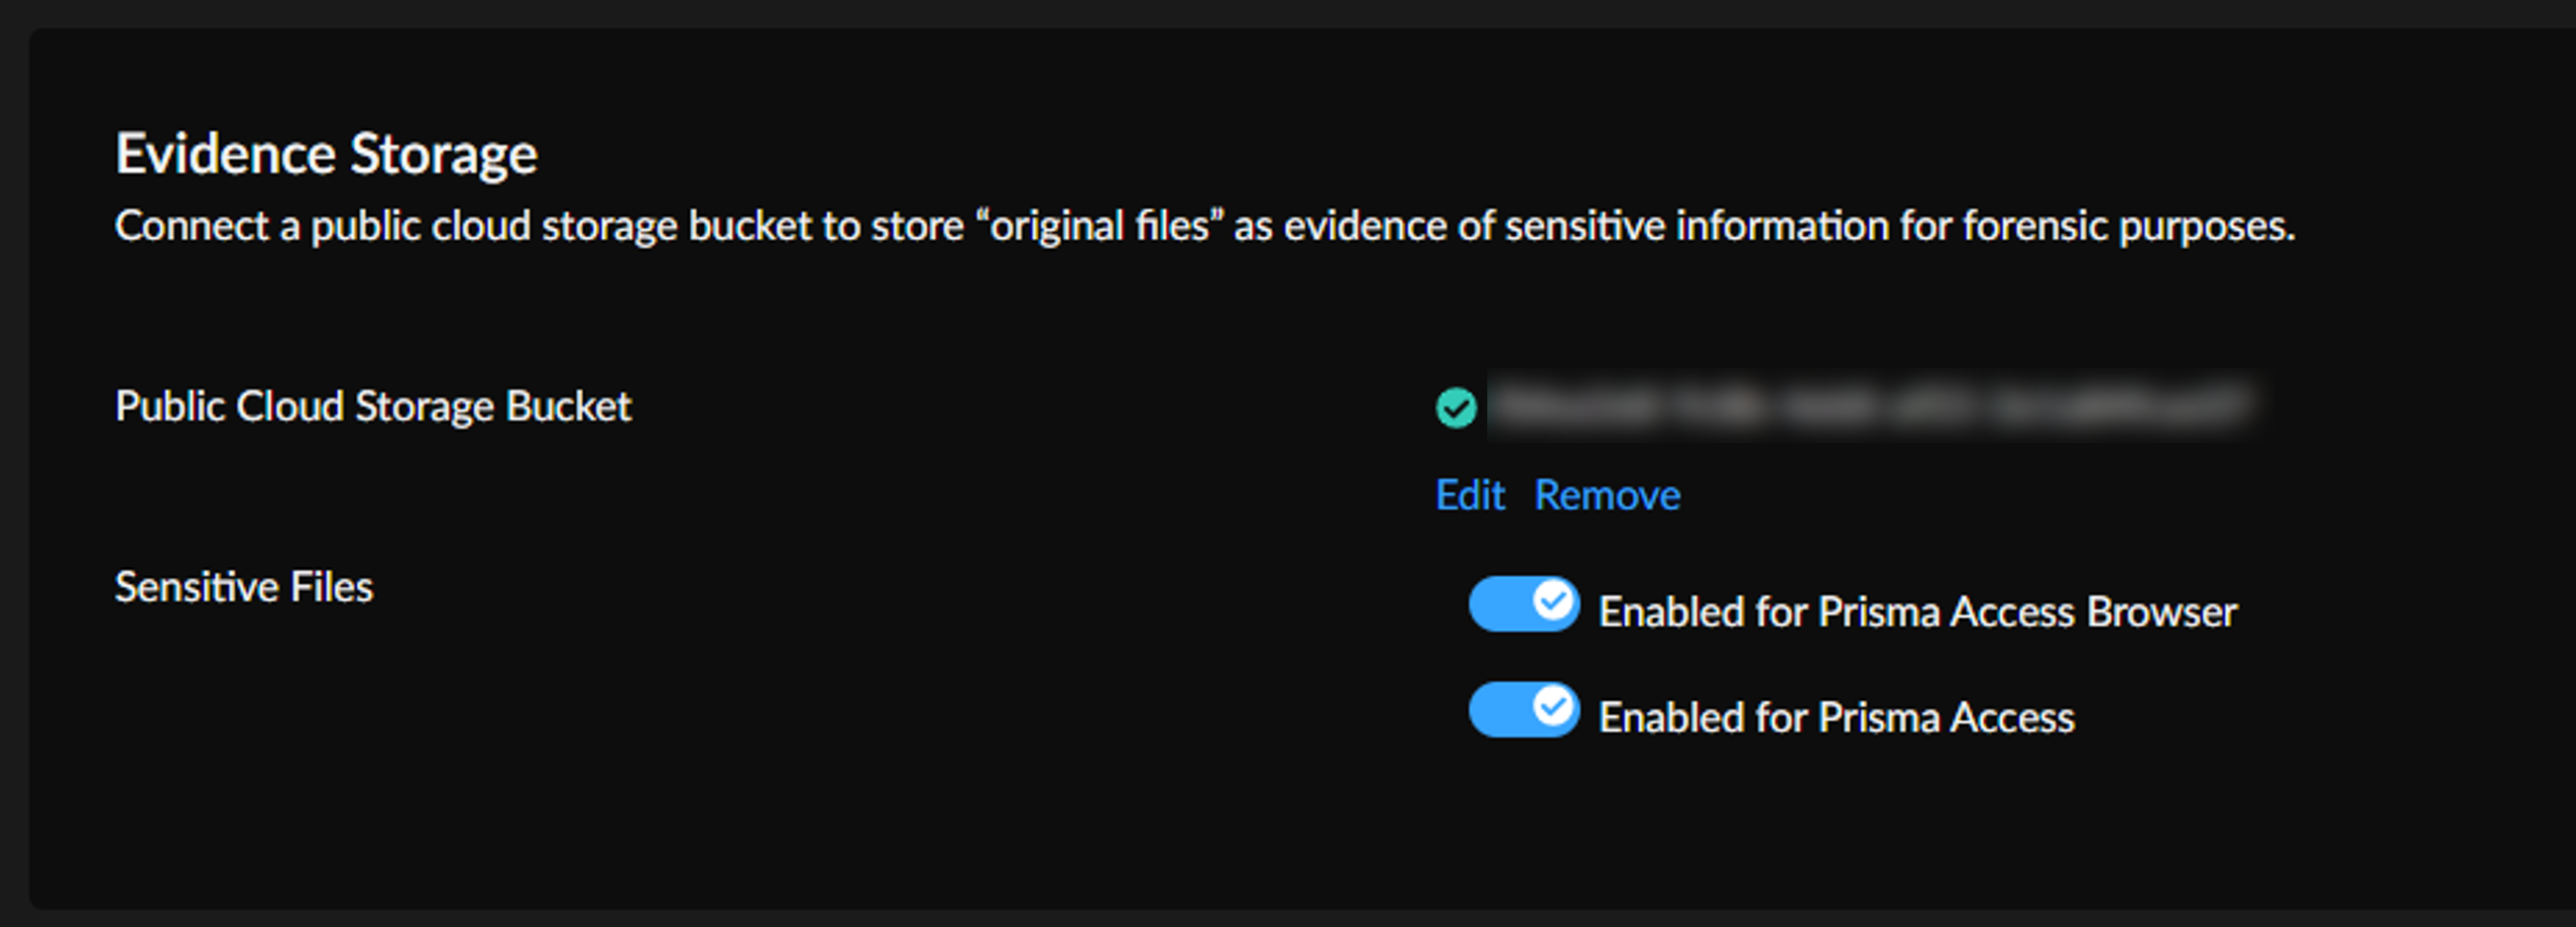This screenshot has height=927, width=2576.
Task: Click the green checkmark status icon
Action: (x=1456, y=407)
